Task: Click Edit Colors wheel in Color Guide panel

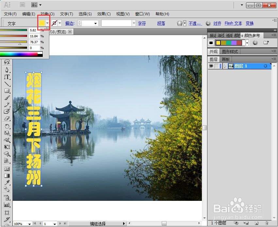Action: pyautogui.click(x=255, y=43)
